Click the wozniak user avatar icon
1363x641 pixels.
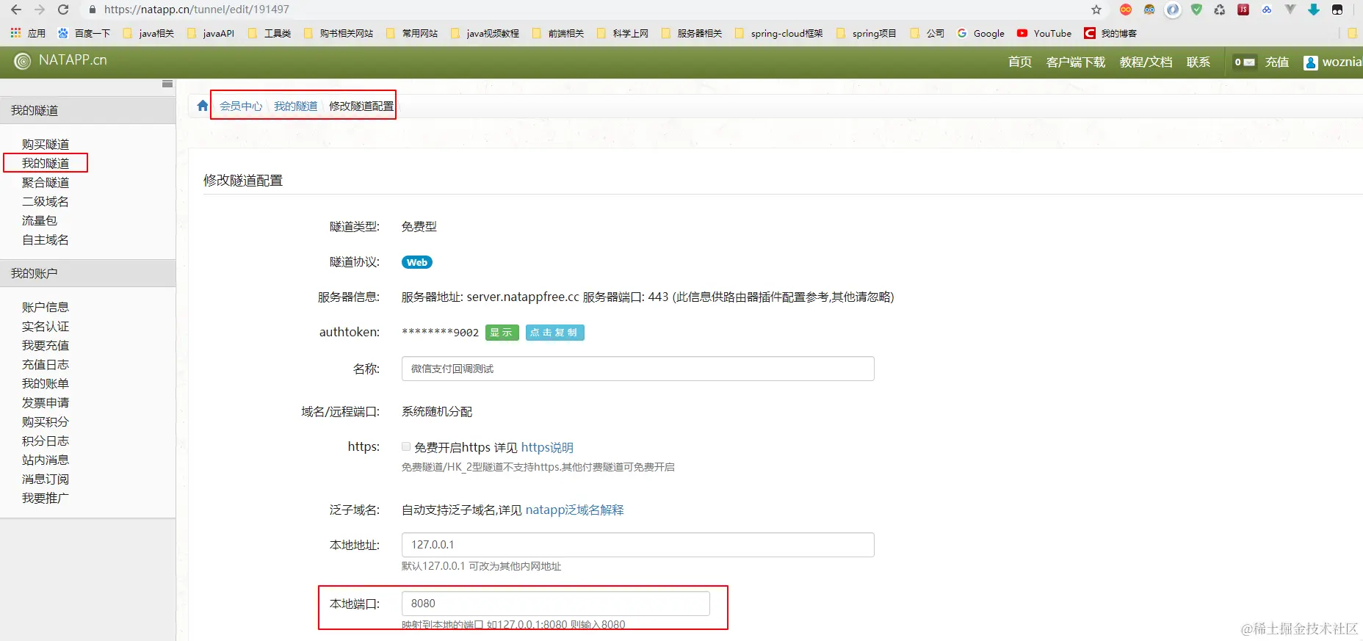click(1311, 62)
